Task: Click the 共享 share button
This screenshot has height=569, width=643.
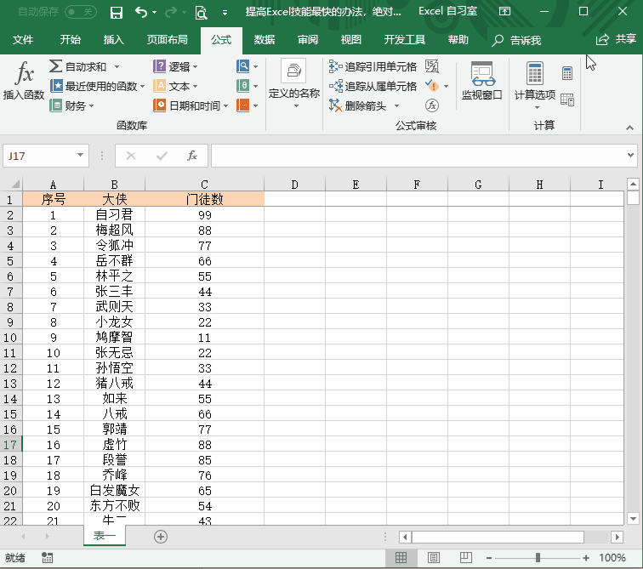Action: (x=617, y=40)
